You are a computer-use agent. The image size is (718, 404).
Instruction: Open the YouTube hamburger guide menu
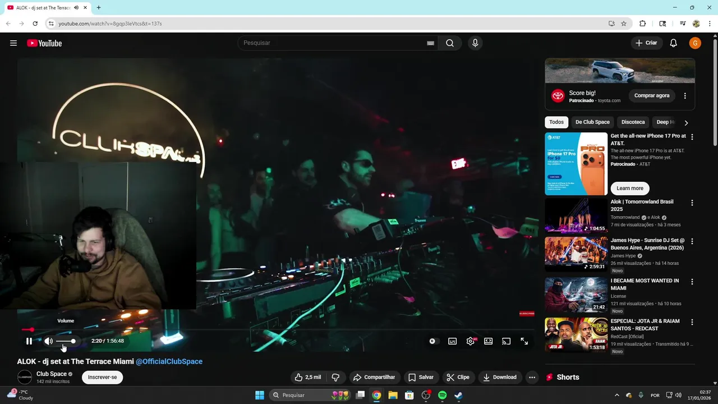pos(13,43)
